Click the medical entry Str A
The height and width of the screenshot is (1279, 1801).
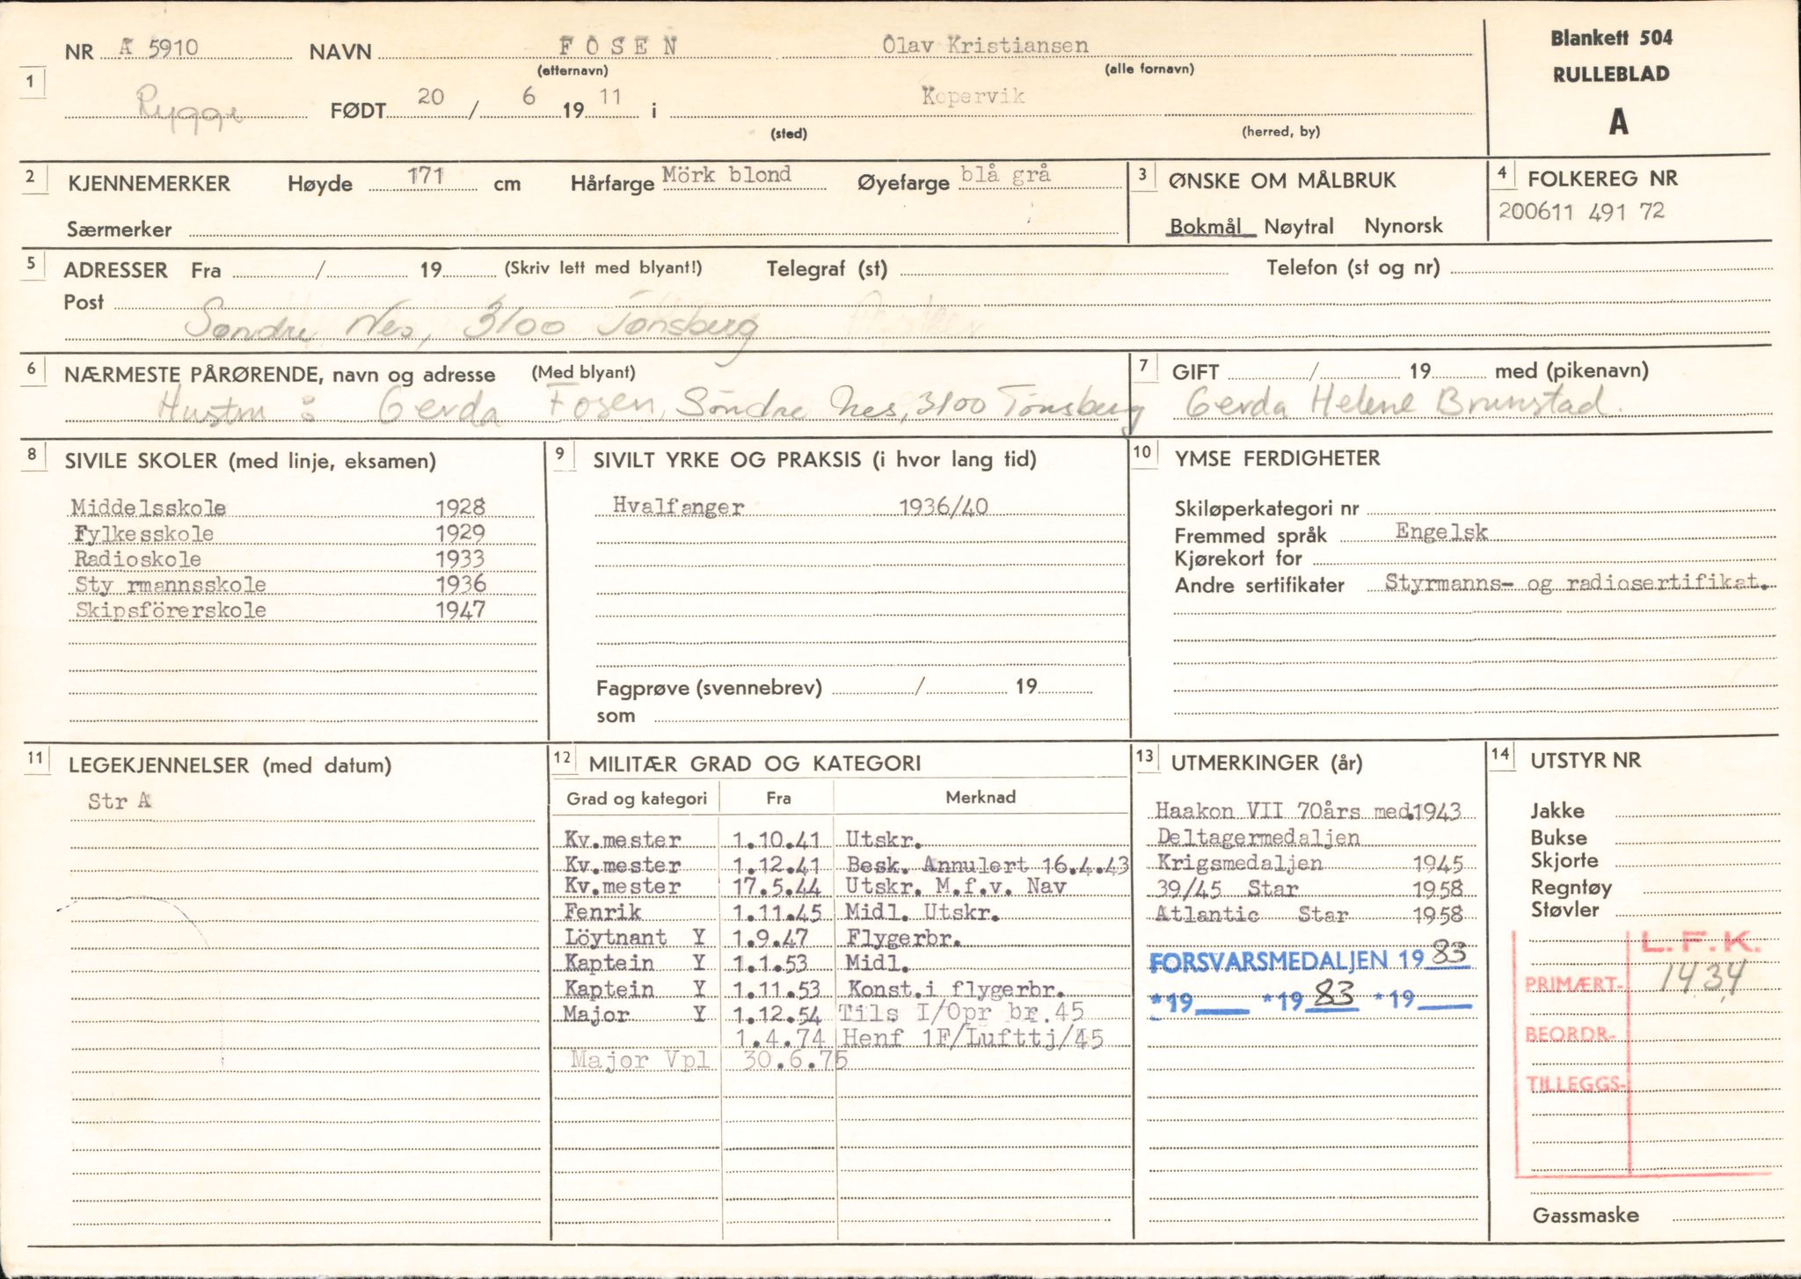pyautogui.click(x=119, y=801)
